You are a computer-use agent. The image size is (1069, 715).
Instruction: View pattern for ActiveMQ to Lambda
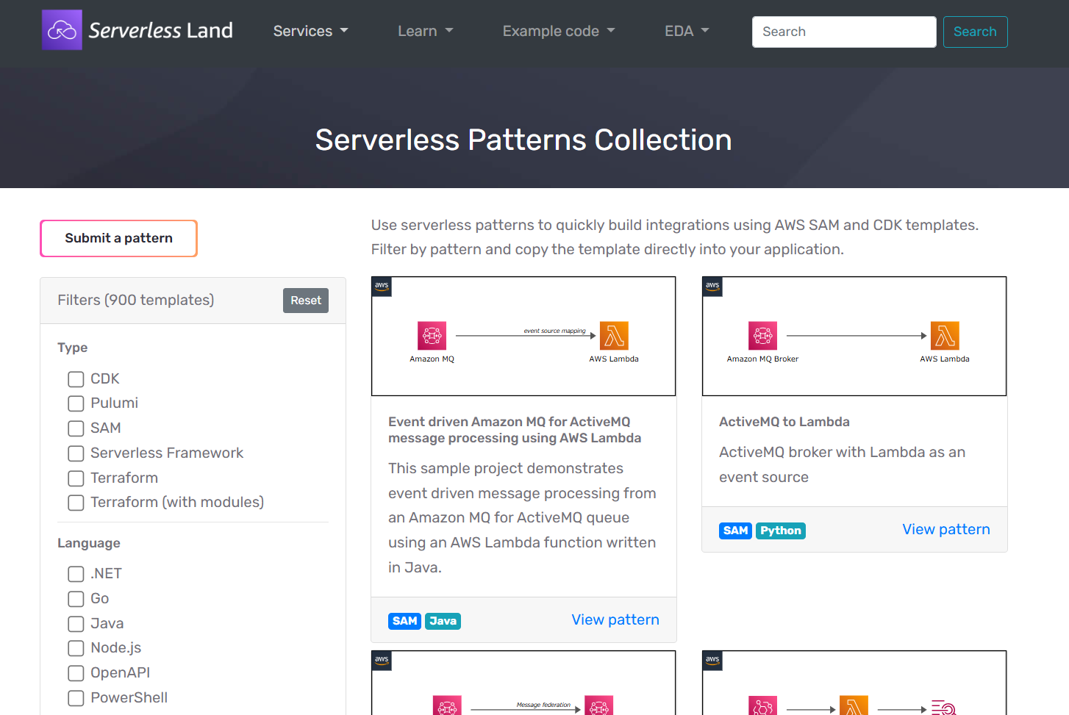[946, 529]
